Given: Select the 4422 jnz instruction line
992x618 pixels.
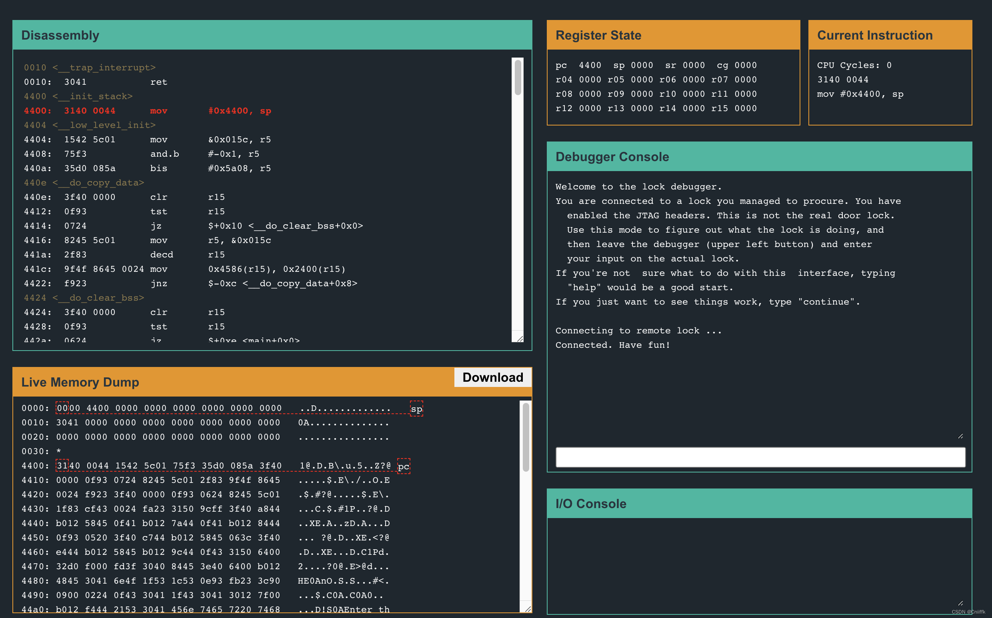Looking at the screenshot, I should [x=190, y=284].
